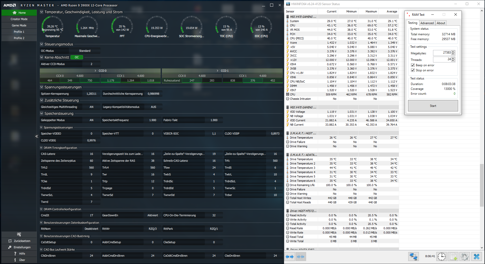Click the blue X close sensors icon in HWiNFO
Image resolution: width=485 pixels, height=264 pixels.
point(477,257)
